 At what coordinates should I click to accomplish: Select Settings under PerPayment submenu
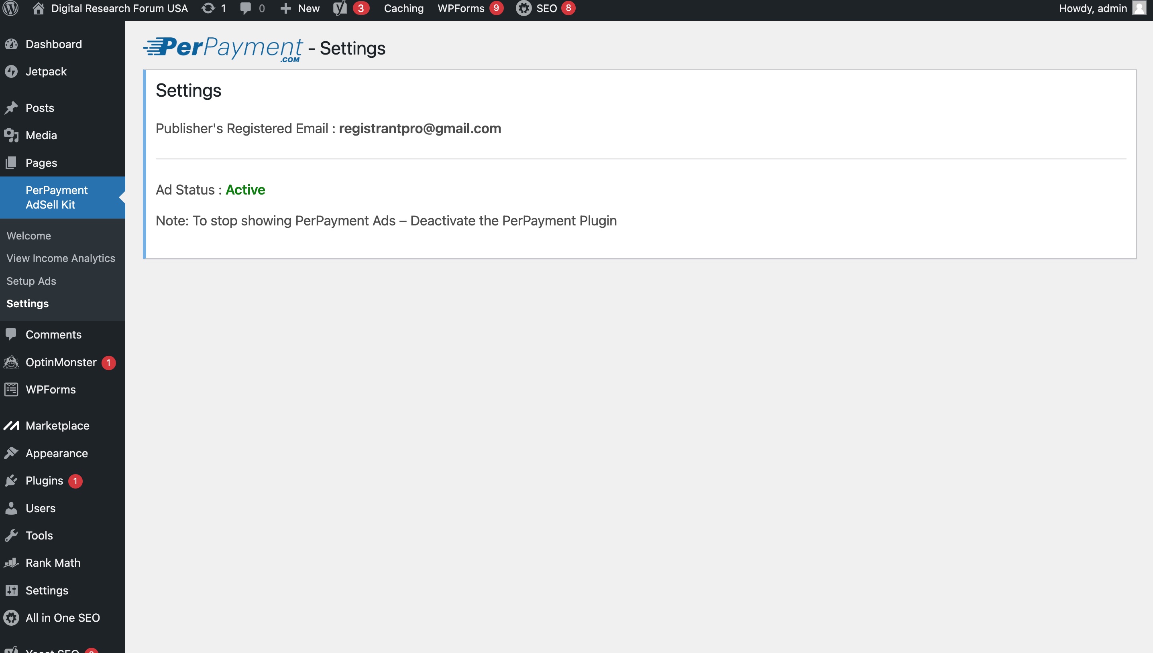pyautogui.click(x=27, y=303)
